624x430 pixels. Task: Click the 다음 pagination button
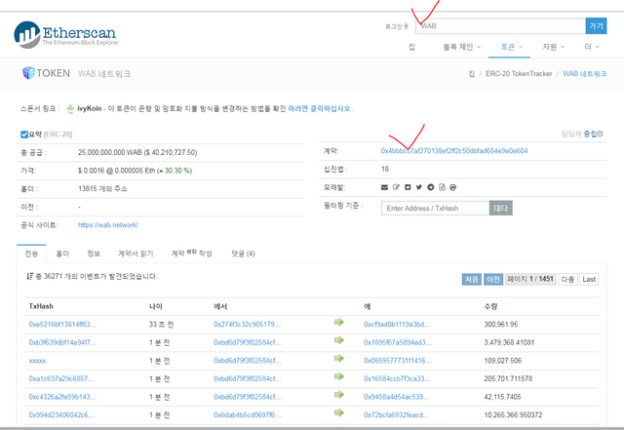point(567,279)
